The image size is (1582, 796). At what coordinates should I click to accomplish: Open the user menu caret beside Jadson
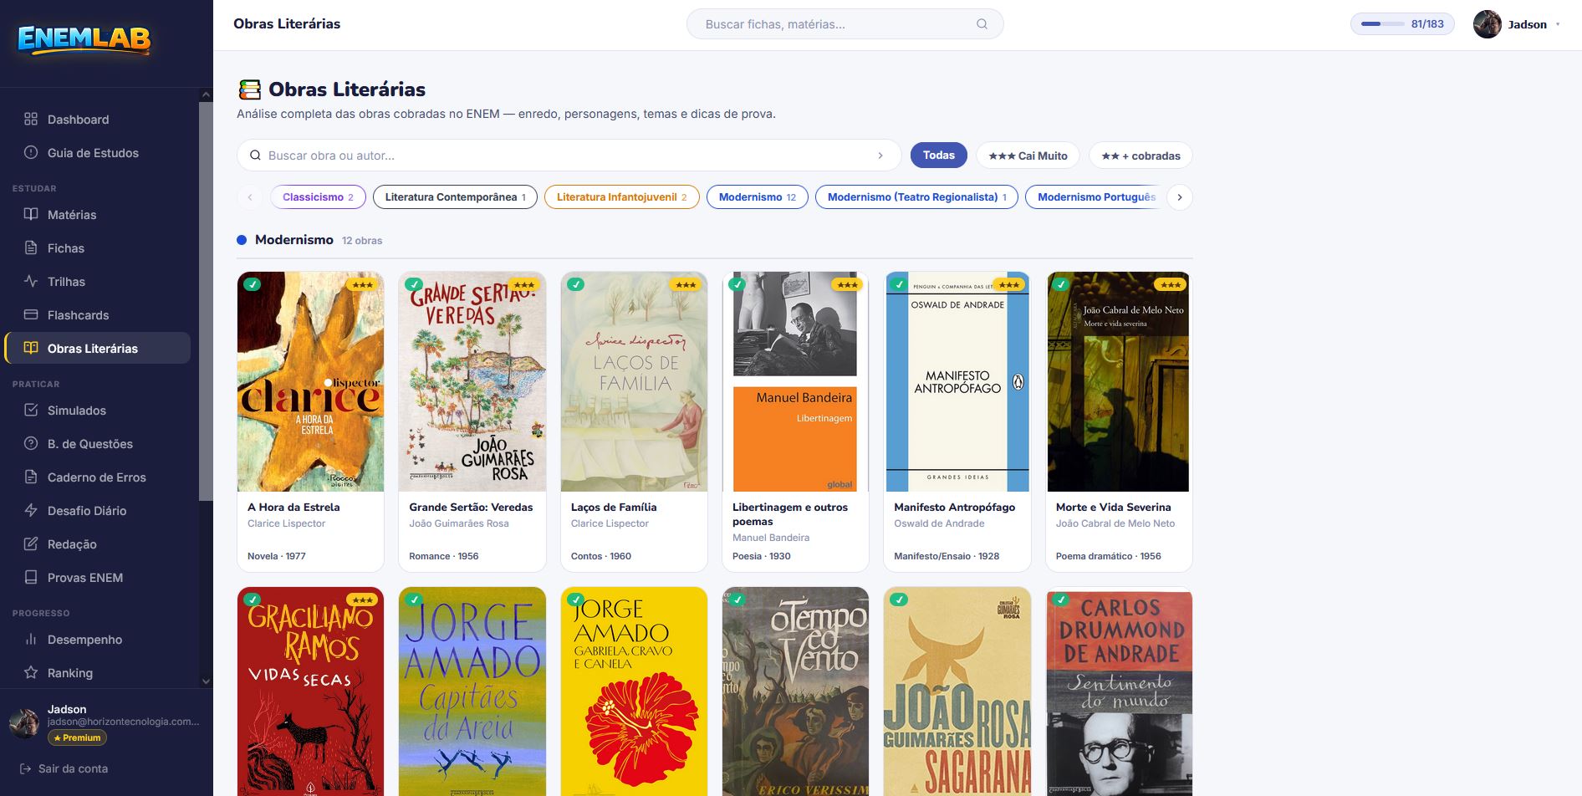pyautogui.click(x=1558, y=24)
